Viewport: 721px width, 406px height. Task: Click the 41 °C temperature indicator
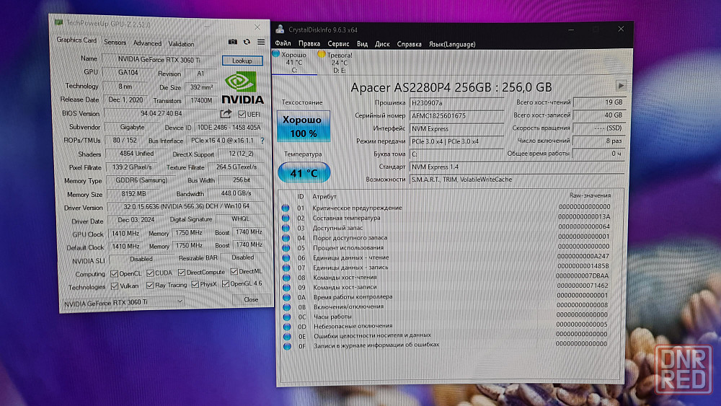click(304, 172)
